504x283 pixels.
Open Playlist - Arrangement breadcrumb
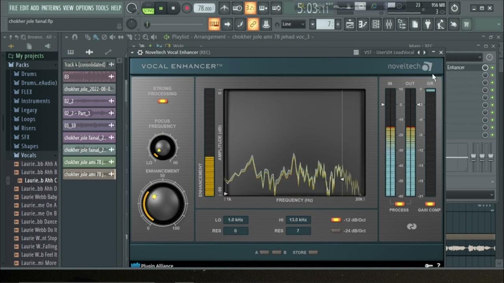(x=199, y=37)
